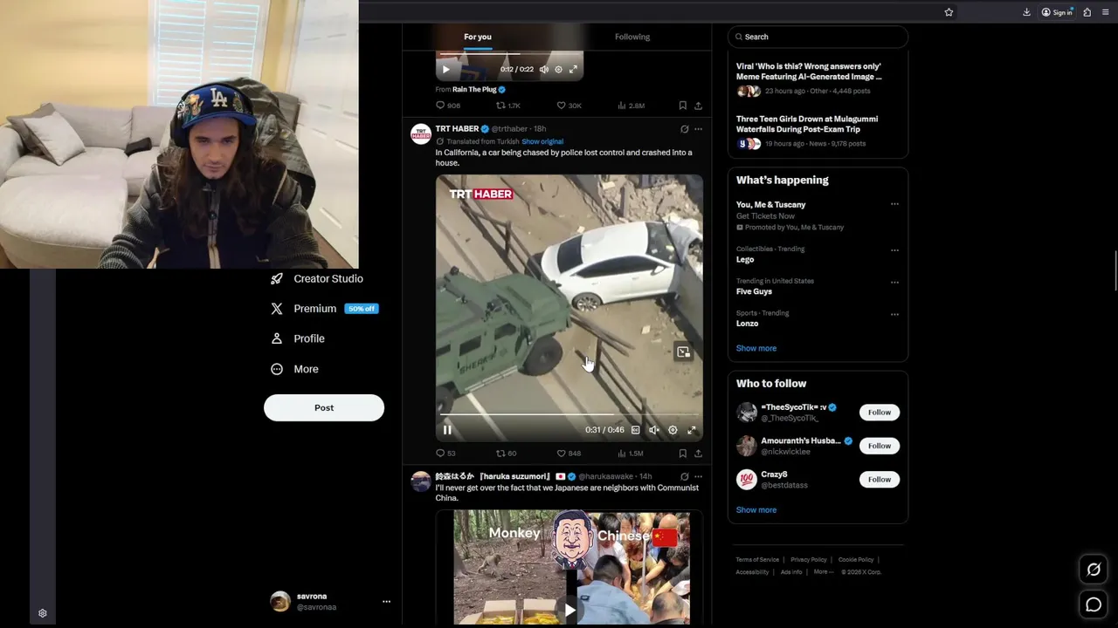Open the messages chat floating button
1118x628 pixels.
(1094, 604)
